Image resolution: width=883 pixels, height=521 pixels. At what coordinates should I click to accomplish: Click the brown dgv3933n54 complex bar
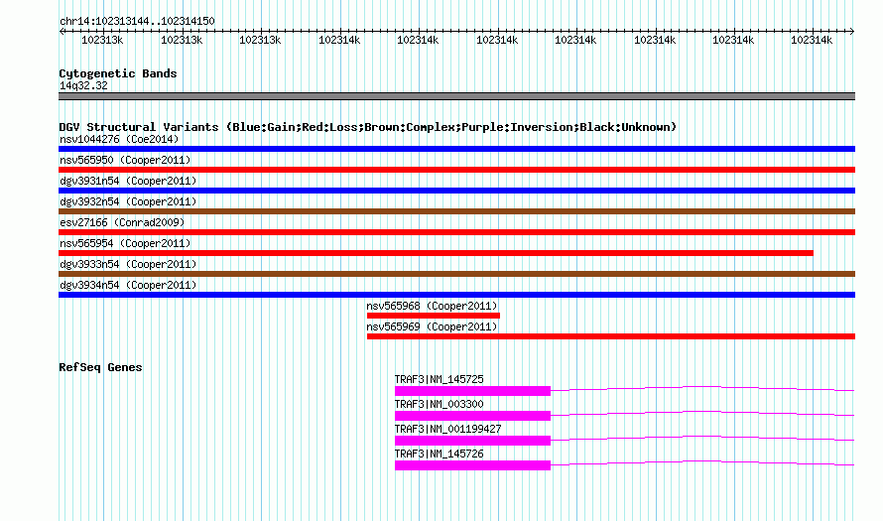coord(456,274)
